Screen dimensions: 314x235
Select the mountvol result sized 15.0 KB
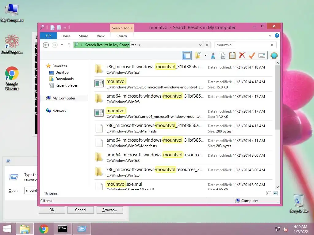pyautogui.click(x=183, y=84)
